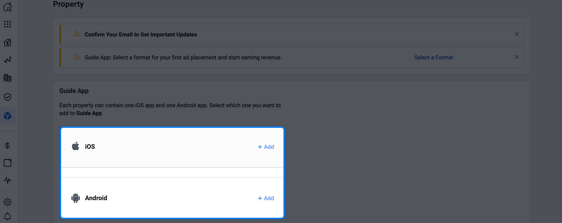The height and width of the screenshot is (223, 562).
Task: Dismiss the Guide App format alert
Action: click(517, 57)
